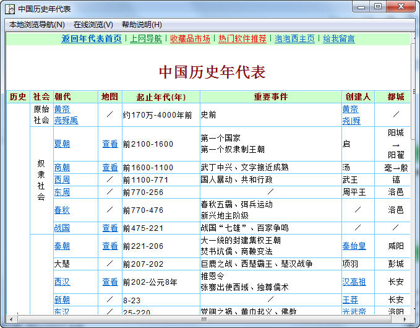Image resolution: width=420 pixels, height=328 pixels.
Task: View the map for 夏朝 row
Action: pyautogui.click(x=110, y=144)
